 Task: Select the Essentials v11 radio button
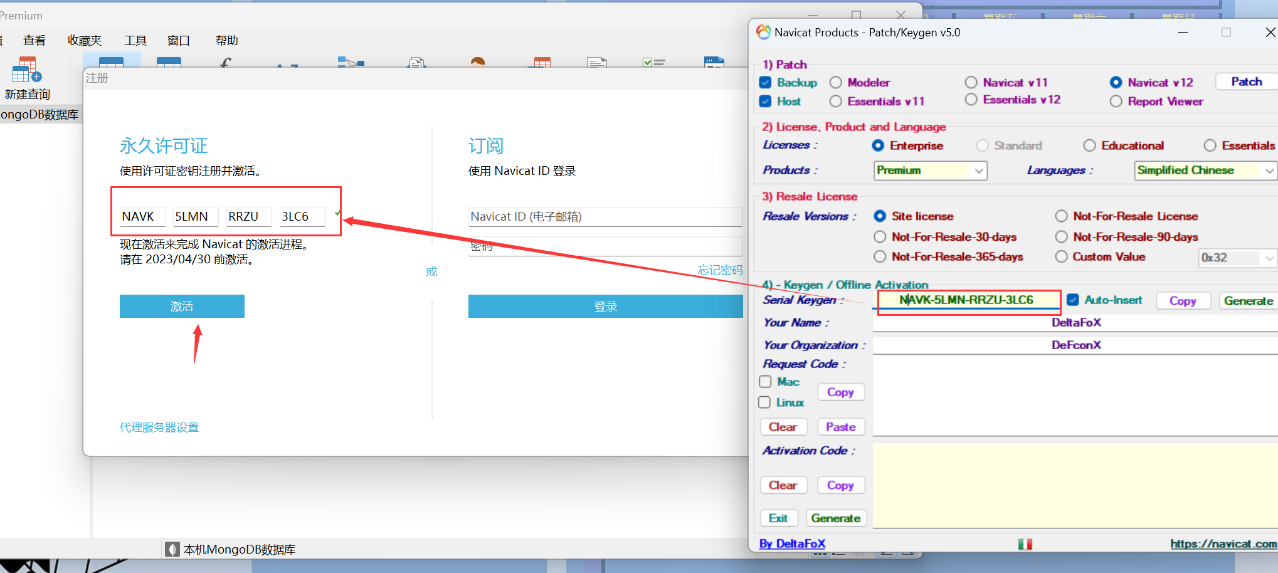[836, 101]
